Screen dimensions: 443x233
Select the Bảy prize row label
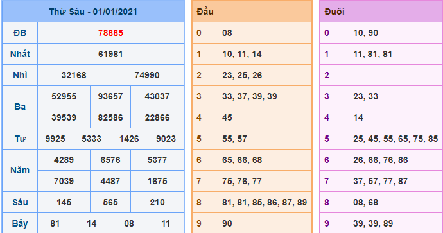click(x=20, y=223)
